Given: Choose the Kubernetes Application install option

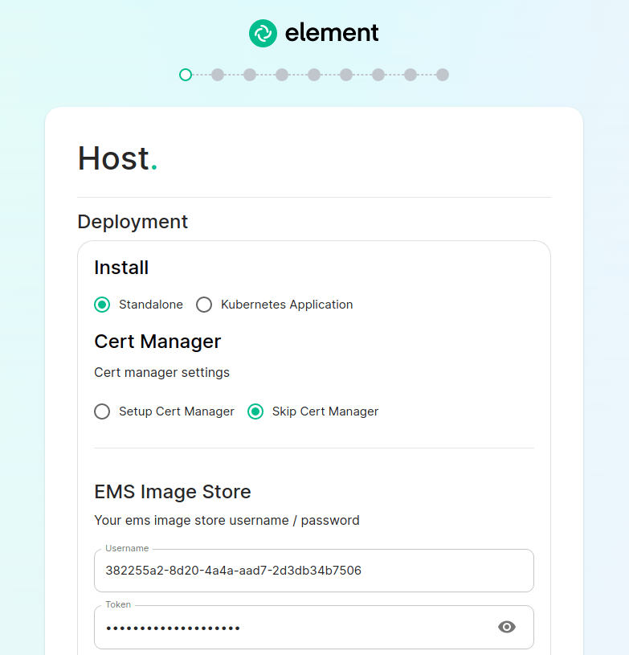Looking at the screenshot, I should pos(204,305).
